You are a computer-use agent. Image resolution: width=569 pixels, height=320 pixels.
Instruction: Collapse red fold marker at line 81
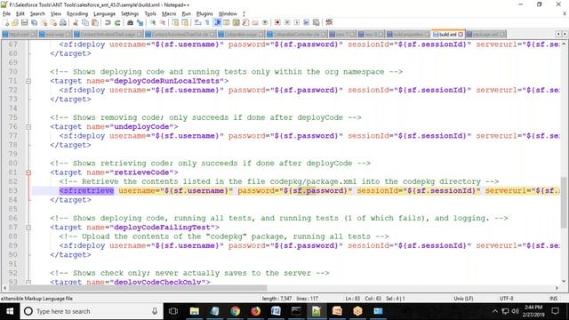[28, 172]
